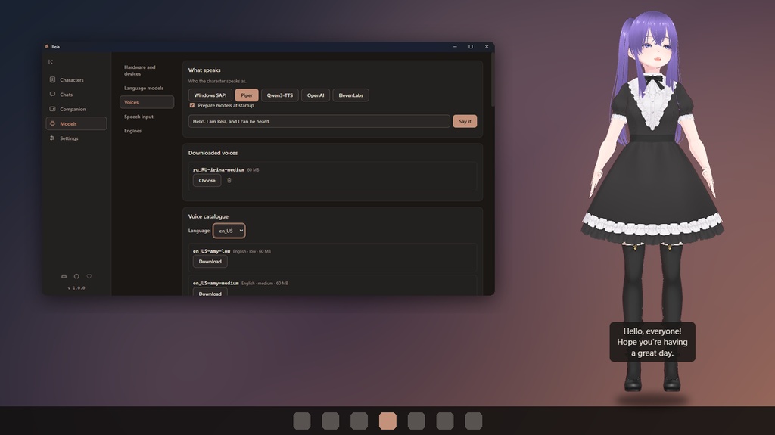Click the settings panel vertical scrollbar

click(x=492, y=79)
